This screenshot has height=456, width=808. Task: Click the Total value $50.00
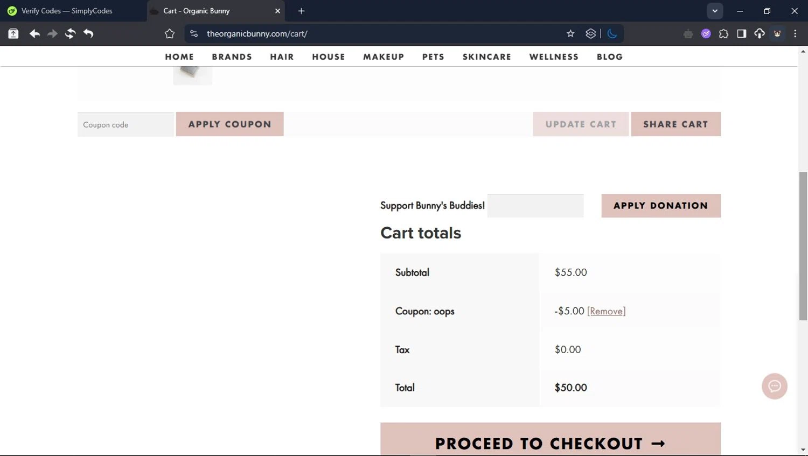pyautogui.click(x=571, y=388)
